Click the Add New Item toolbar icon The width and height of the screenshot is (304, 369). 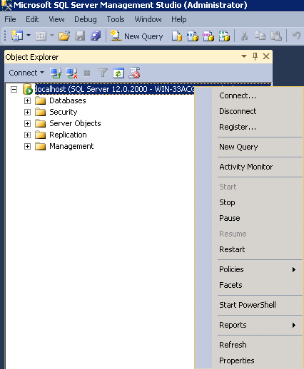pyautogui.click(x=41, y=36)
